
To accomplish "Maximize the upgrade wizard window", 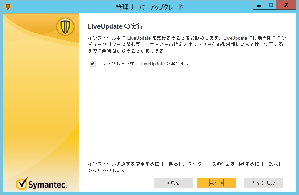I will click(x=270, y=5).
